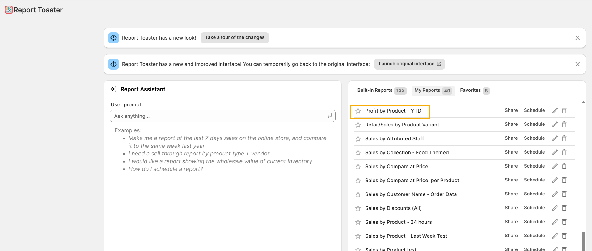Favorite the Sales by Attributed Staff report
592x251 pixels.
coord(358,139)
